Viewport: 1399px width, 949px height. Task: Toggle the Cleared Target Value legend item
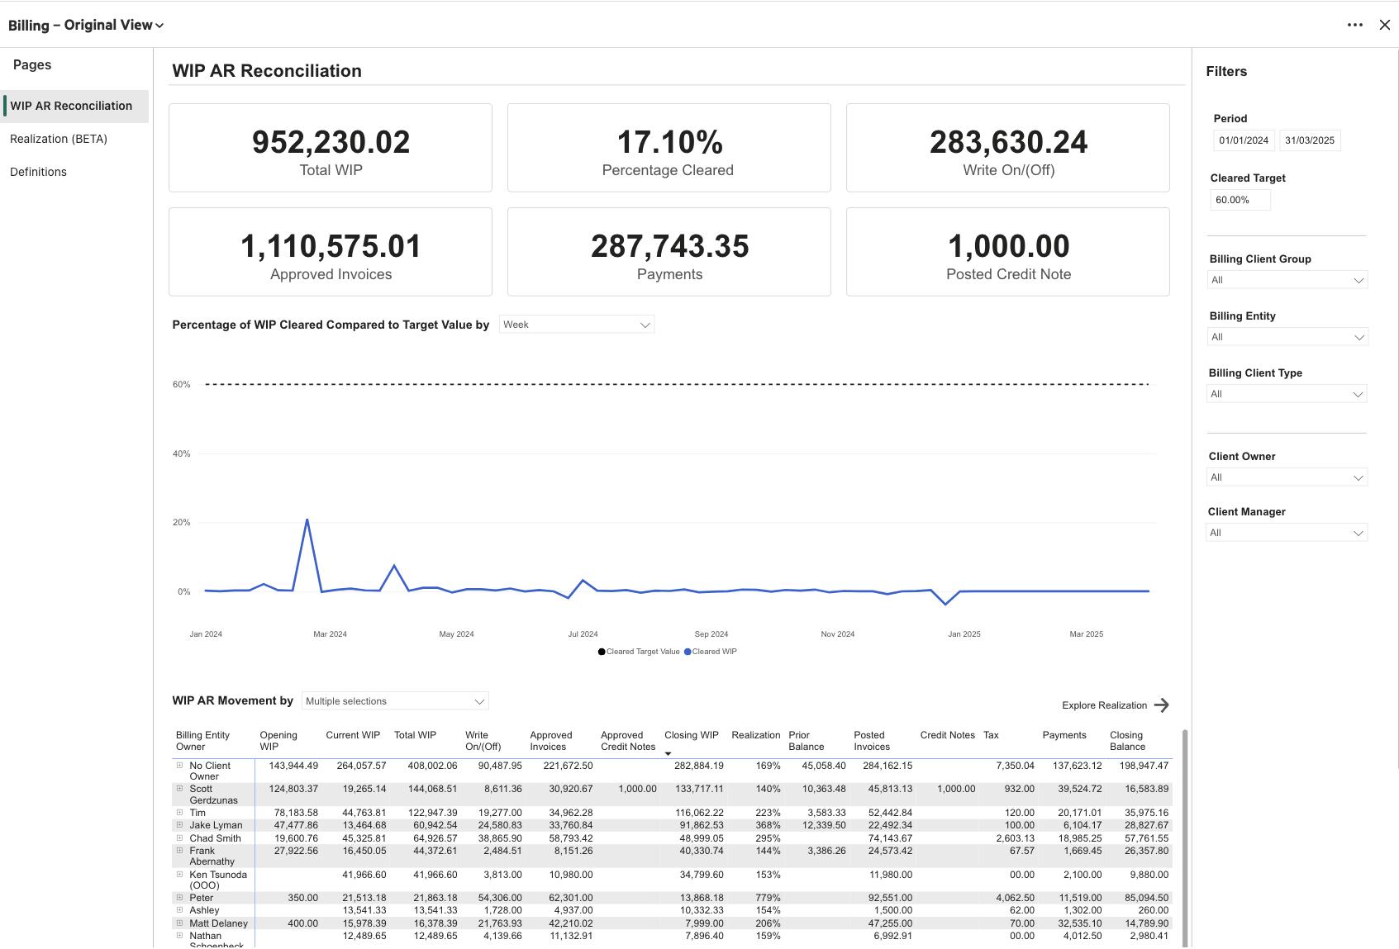click(638, 652)
